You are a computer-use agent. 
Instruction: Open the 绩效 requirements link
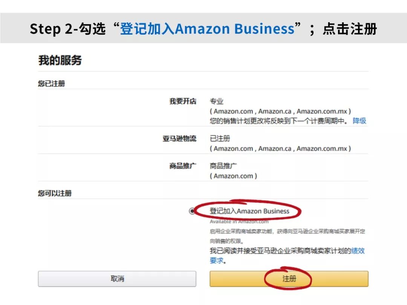358,251
